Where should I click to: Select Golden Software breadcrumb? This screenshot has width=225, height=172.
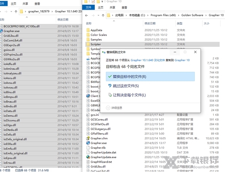click(x=192, y=15)
